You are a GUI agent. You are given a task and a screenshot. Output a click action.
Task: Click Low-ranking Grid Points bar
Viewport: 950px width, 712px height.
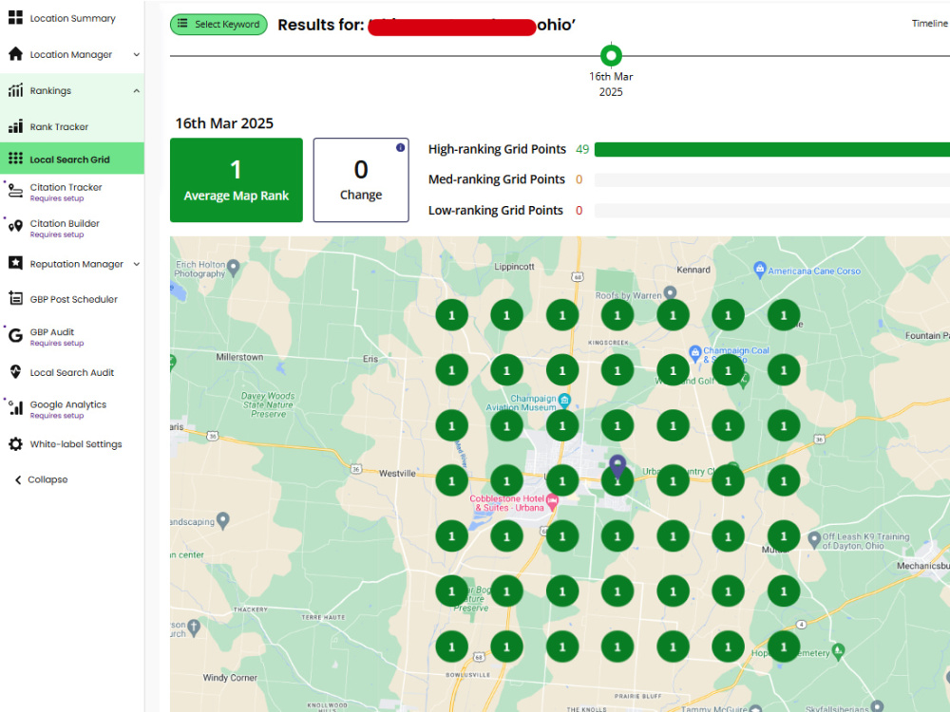(771, 210)
